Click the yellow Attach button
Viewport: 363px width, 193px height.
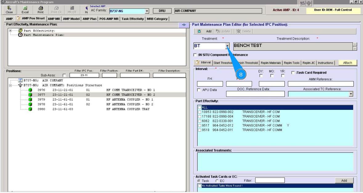tap(347, 63)
